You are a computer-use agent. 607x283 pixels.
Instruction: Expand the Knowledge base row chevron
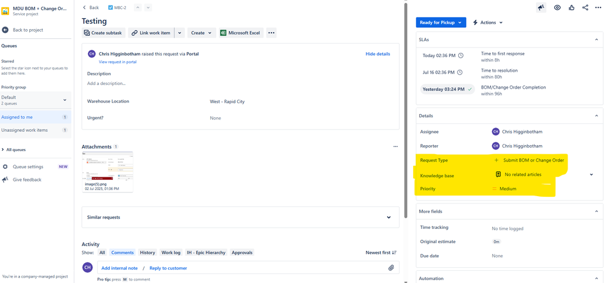click(592, 175)
